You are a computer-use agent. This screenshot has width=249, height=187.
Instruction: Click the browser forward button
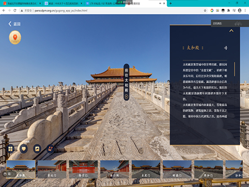9,10
